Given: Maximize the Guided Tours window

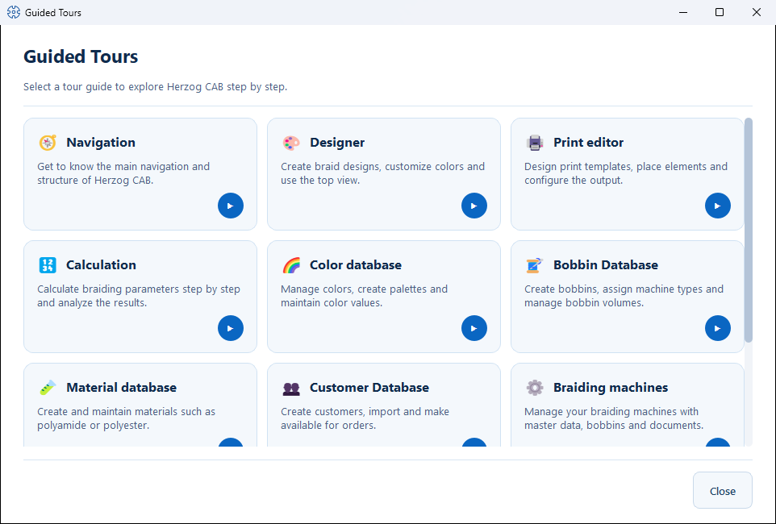Looking at the screenshot, I should coord(720,12).
